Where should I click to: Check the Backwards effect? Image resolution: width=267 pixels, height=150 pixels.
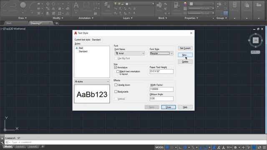click(x=116, y=92)
